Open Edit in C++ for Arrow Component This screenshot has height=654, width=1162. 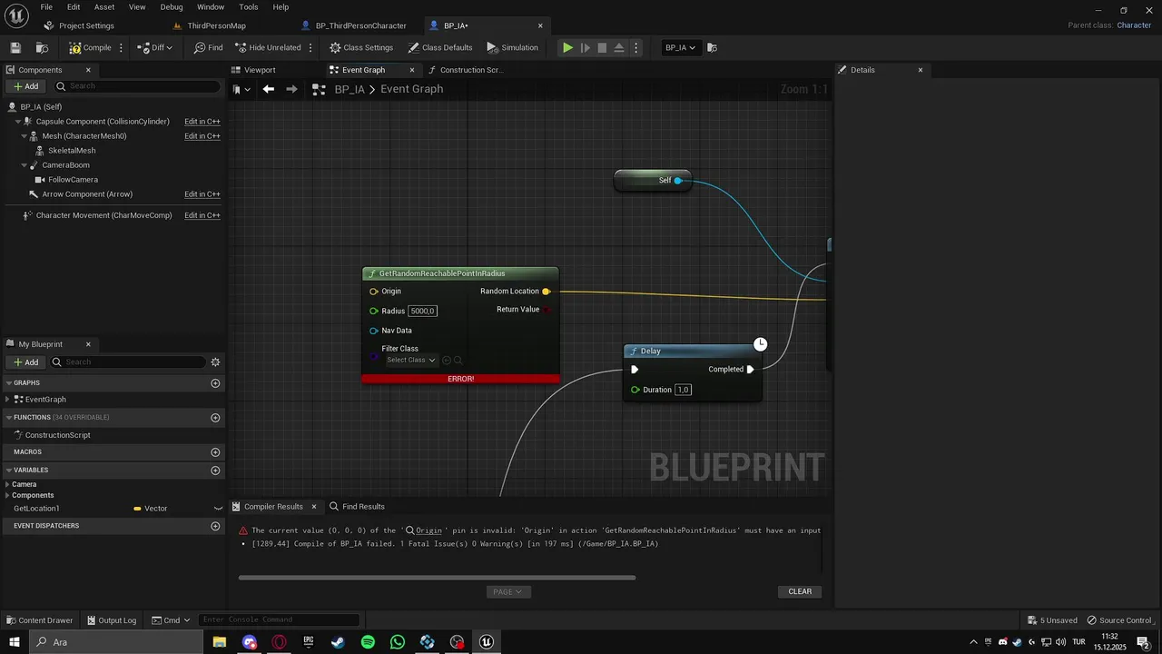202,194
